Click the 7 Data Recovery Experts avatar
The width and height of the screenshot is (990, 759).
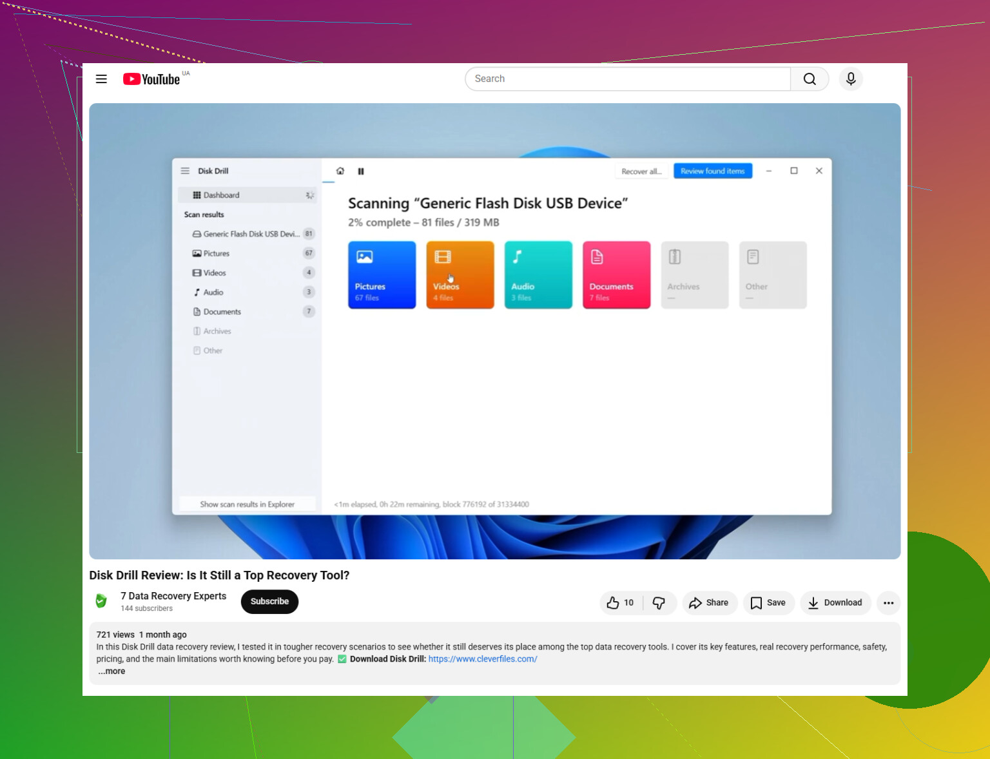click(101, 601)
